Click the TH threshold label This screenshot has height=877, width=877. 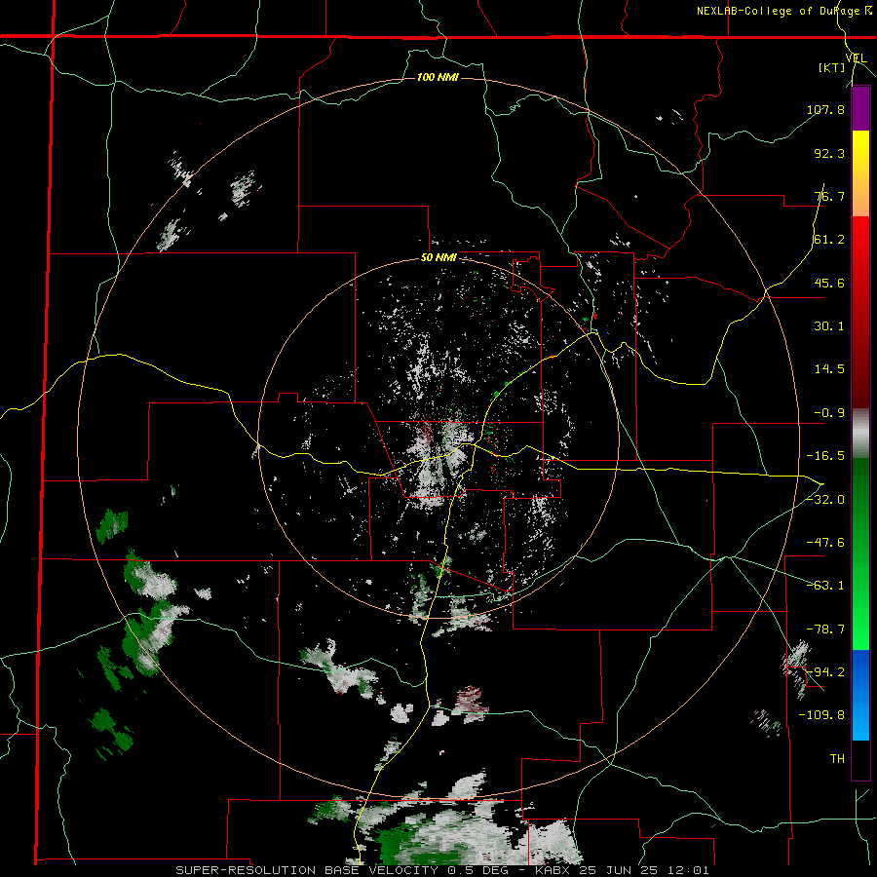837,759
